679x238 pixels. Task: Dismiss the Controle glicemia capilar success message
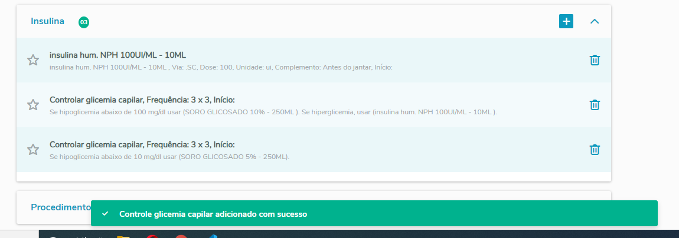pos(374,213)
